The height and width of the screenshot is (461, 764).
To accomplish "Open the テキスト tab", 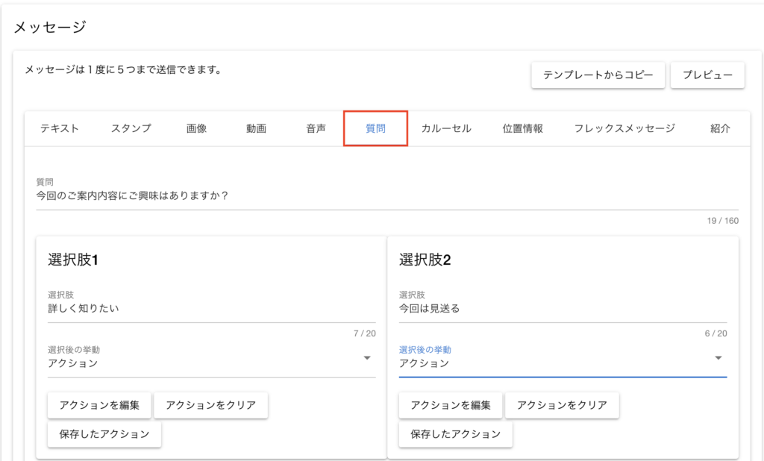I will [x=60, y=128].
